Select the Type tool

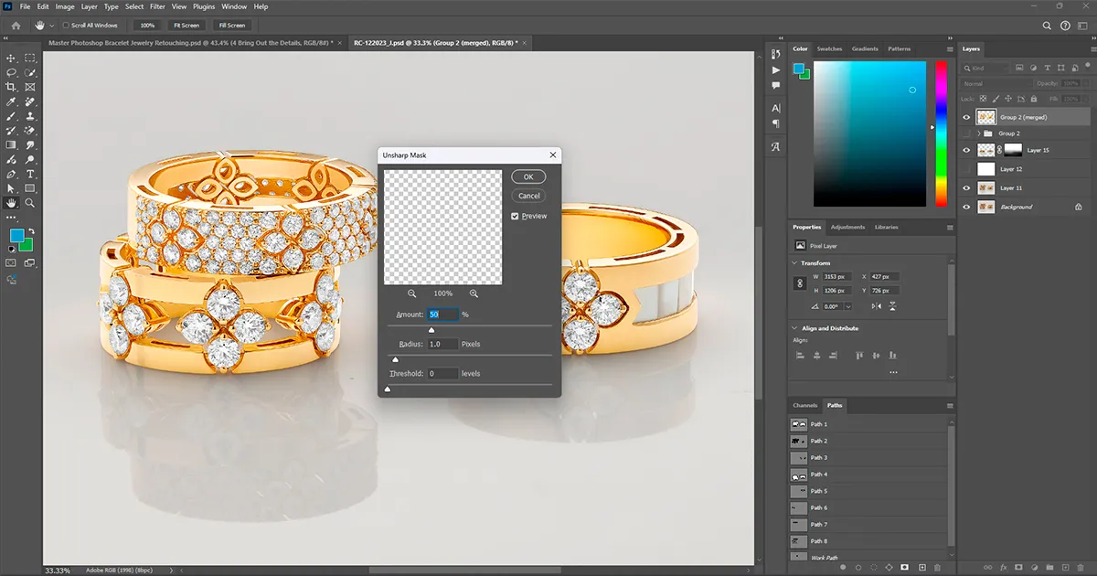tap(30, 175)
